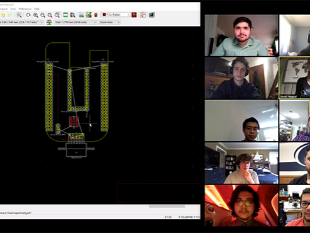Open the Zoom Auto dropdown
310x233 pixels.
coord(109,22)
